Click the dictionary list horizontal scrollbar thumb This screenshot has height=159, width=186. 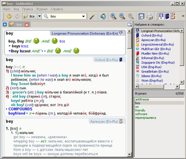click(x=152, y=87)
